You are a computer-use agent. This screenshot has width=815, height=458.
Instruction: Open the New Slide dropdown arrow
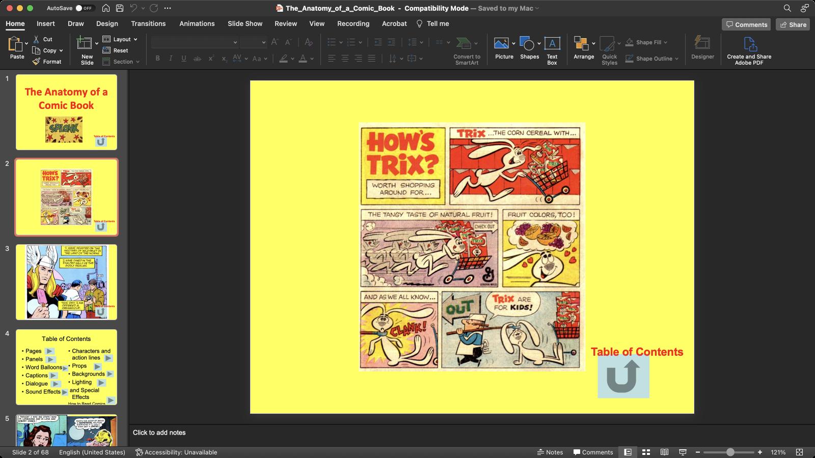(96, 43)
